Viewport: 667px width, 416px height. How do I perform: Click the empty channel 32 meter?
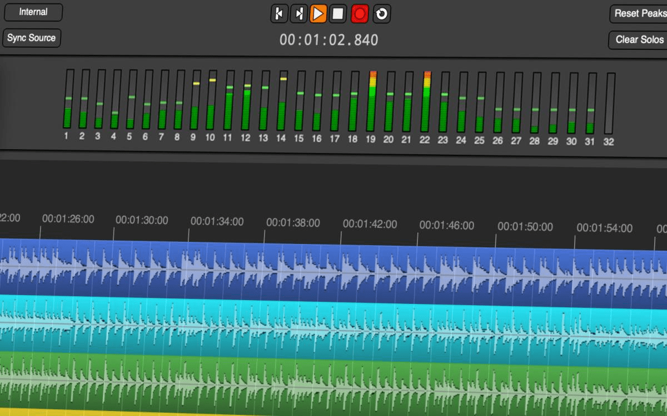tap(610, 104)
